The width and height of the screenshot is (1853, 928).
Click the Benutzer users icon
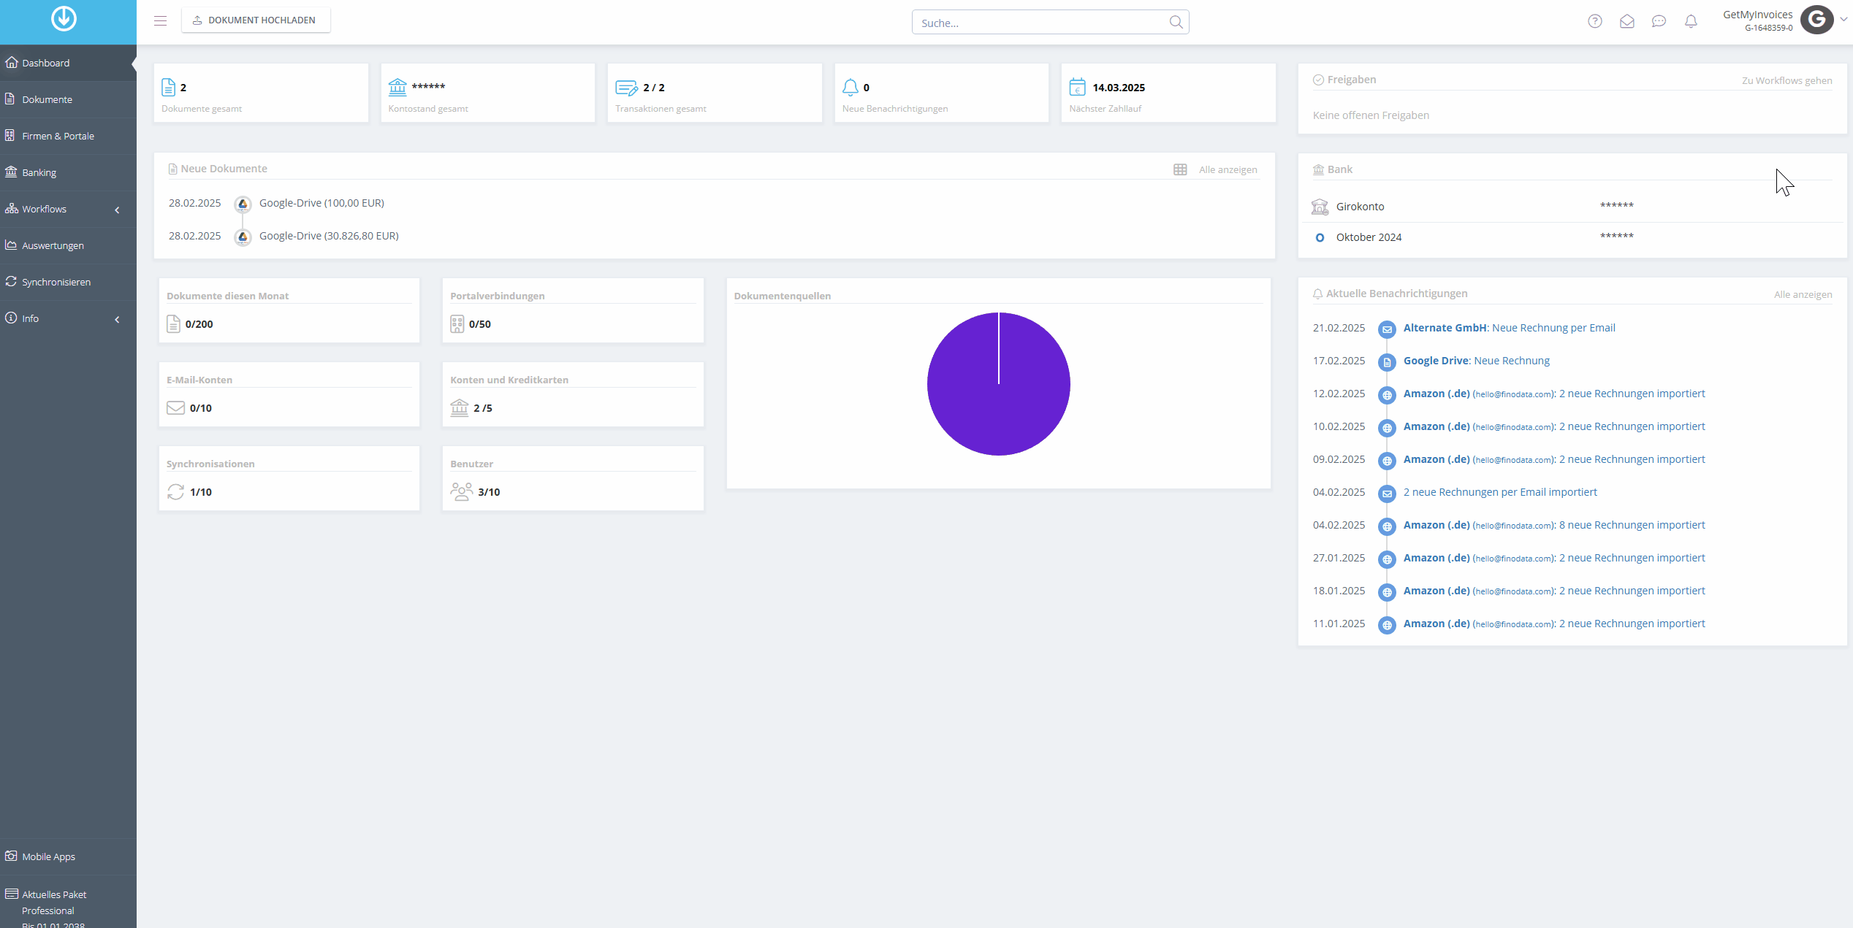(x=462, y=491)
